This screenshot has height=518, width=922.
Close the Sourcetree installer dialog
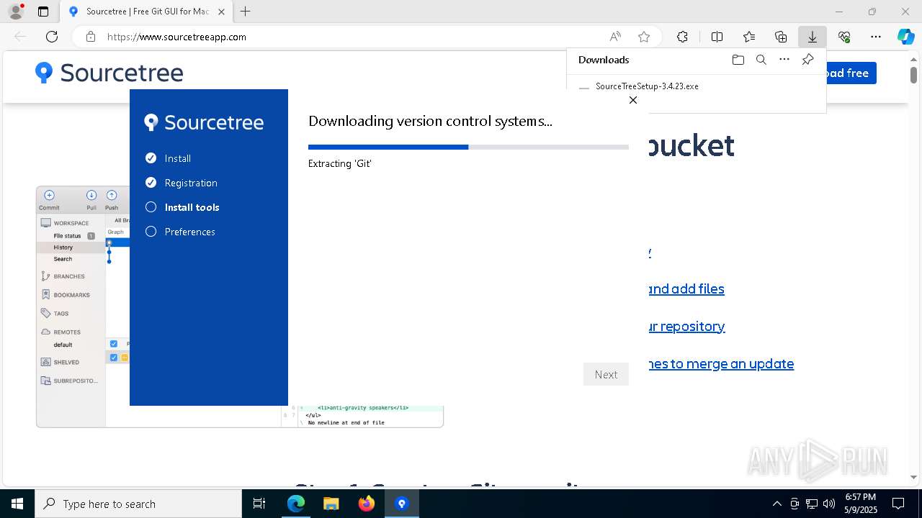[x=633, y=100]
